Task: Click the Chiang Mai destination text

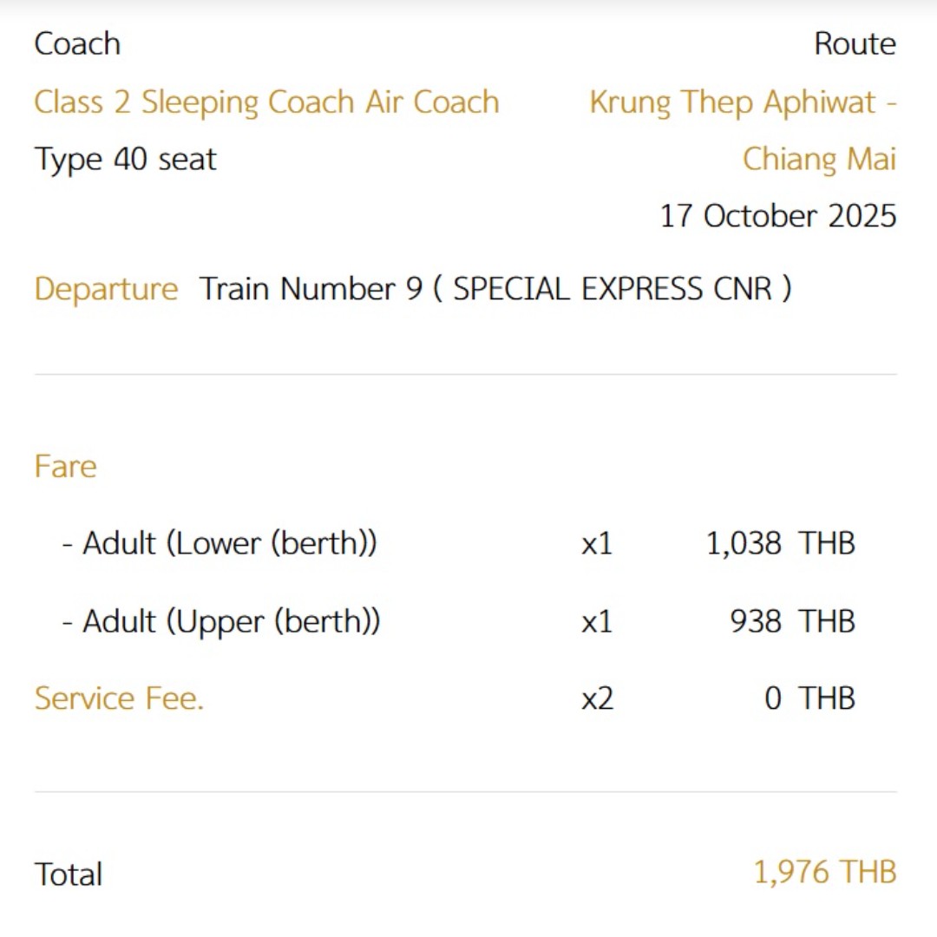Action: click(x=818, y=160)
